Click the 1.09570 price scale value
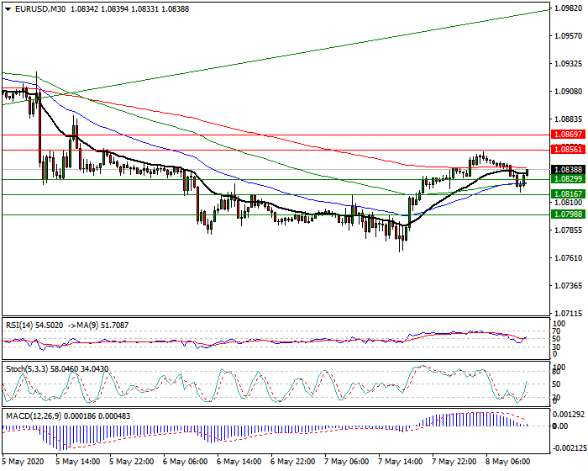The height and width of the screenshot is (471, 588). (x=569, y=36)
